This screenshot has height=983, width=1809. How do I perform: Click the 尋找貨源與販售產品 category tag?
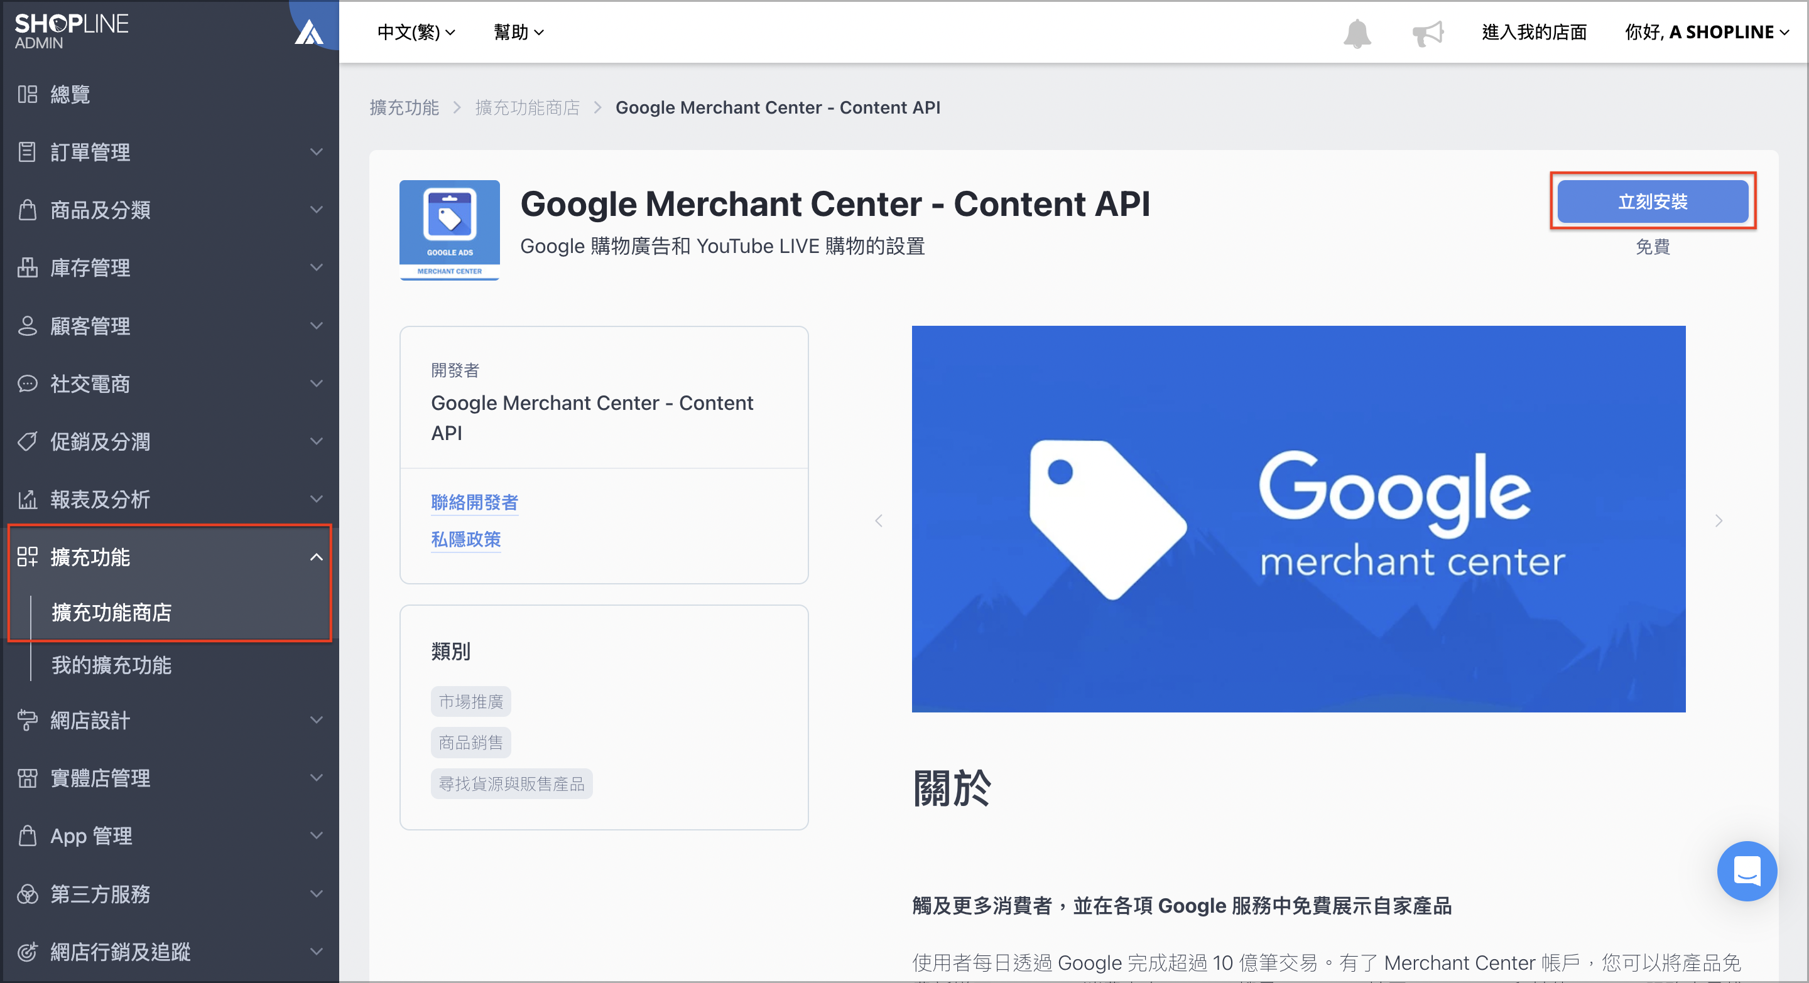511,783
